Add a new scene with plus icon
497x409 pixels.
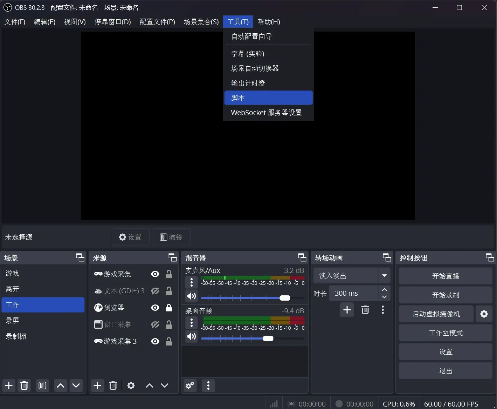[9, 386]
